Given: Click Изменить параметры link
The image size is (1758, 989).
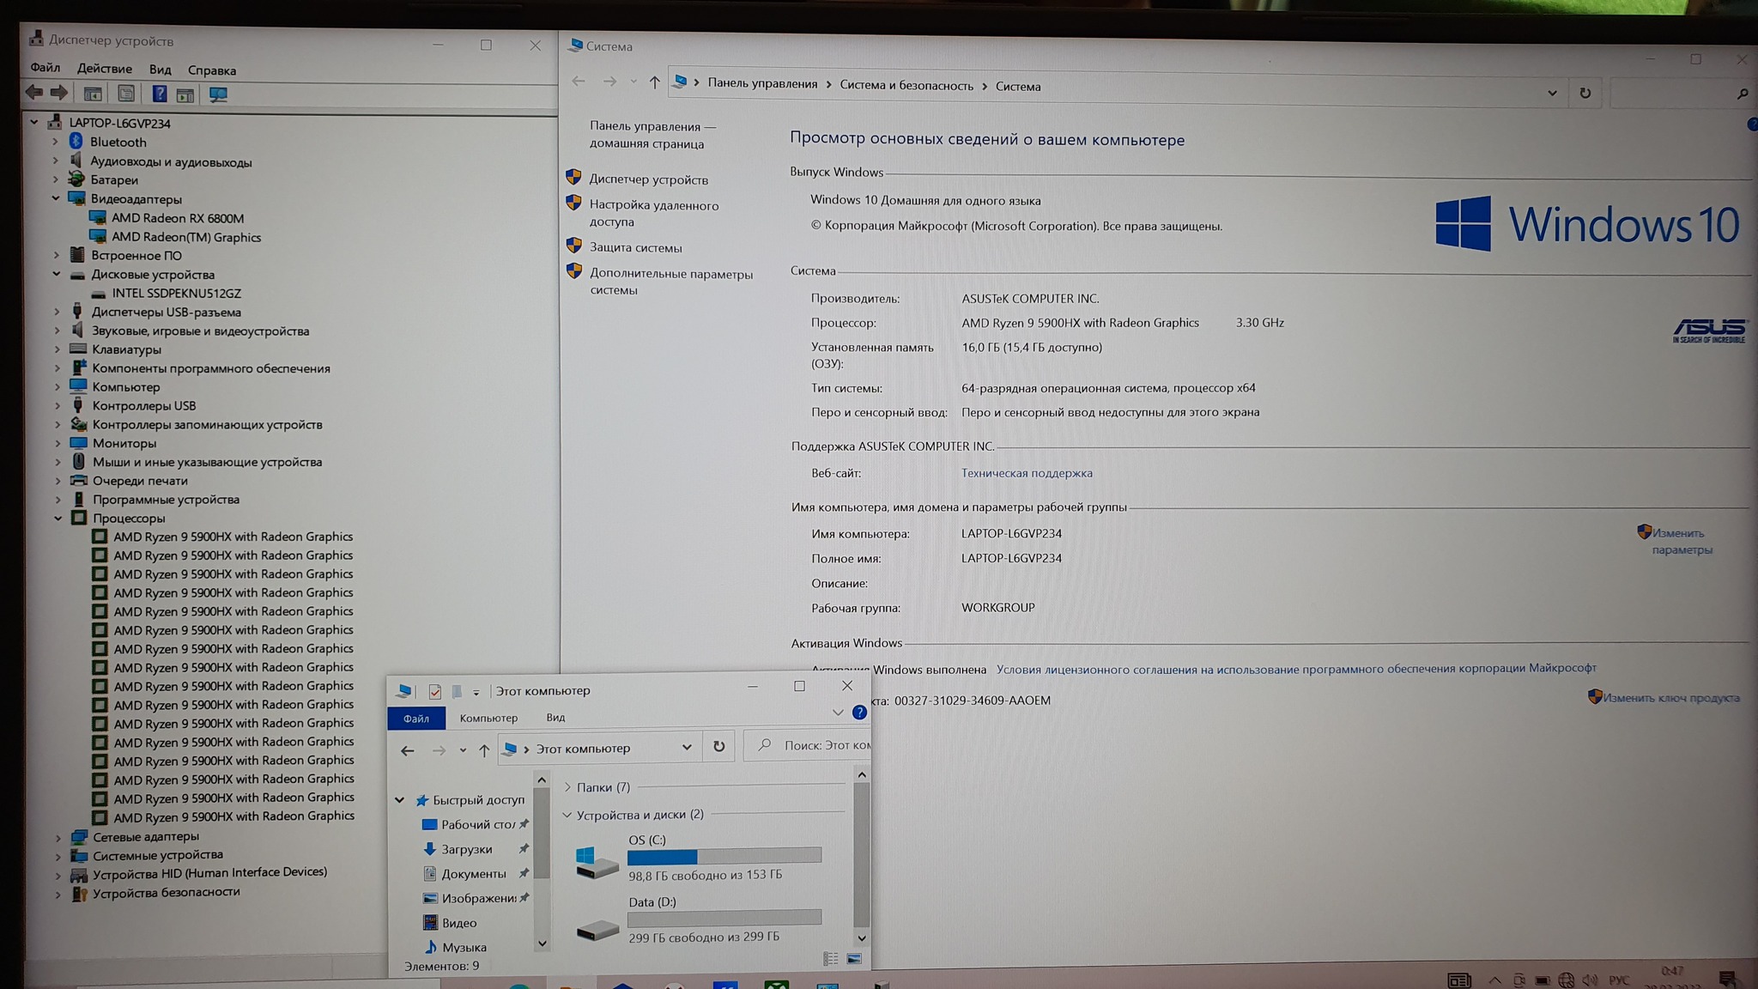Looking at the screenshot, I should click(1682, 541).
